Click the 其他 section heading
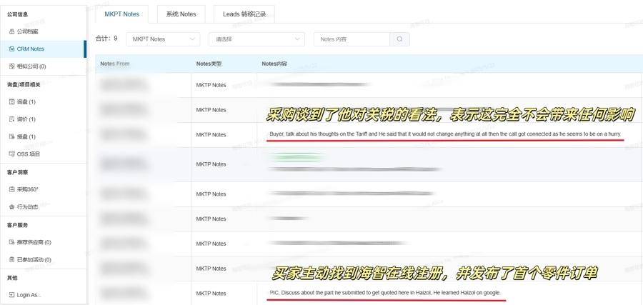 click(12, 278)
